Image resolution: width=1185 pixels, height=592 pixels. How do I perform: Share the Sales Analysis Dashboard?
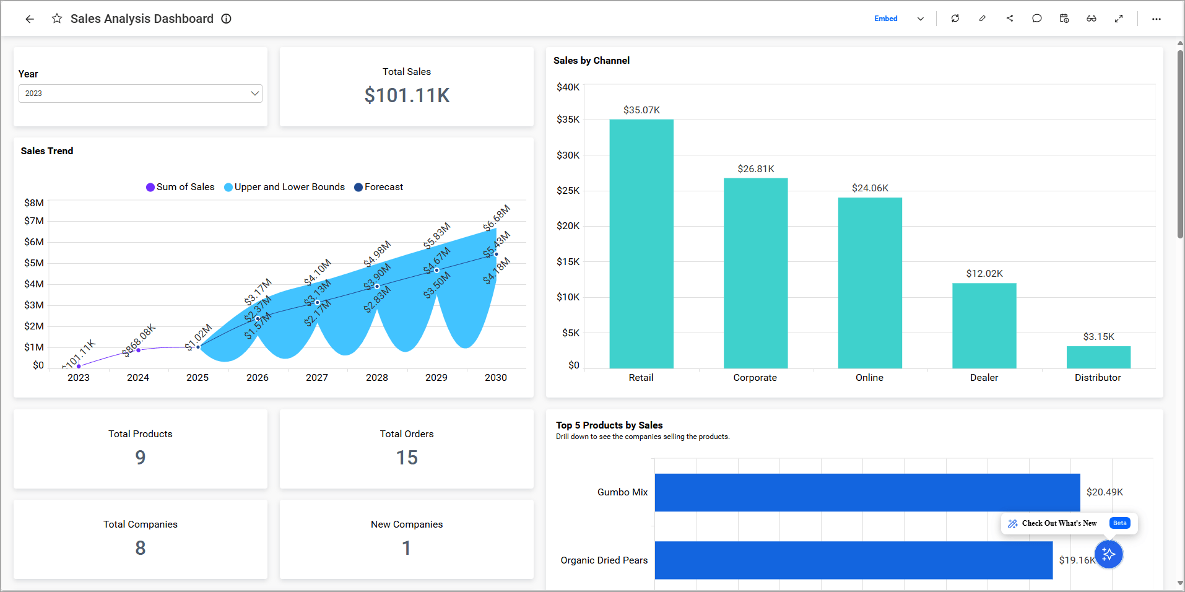coord(1010,19)
